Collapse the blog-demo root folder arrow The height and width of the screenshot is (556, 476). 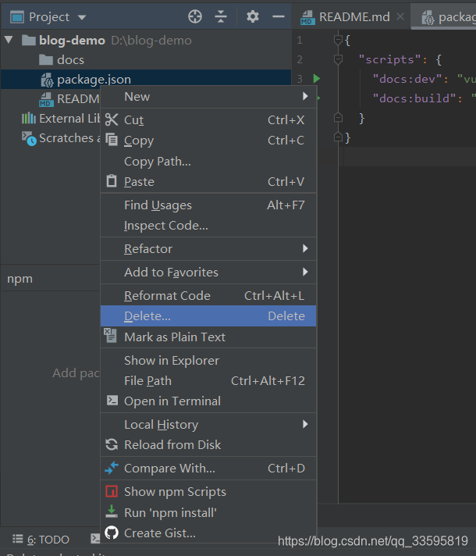[x=9, y=40]
